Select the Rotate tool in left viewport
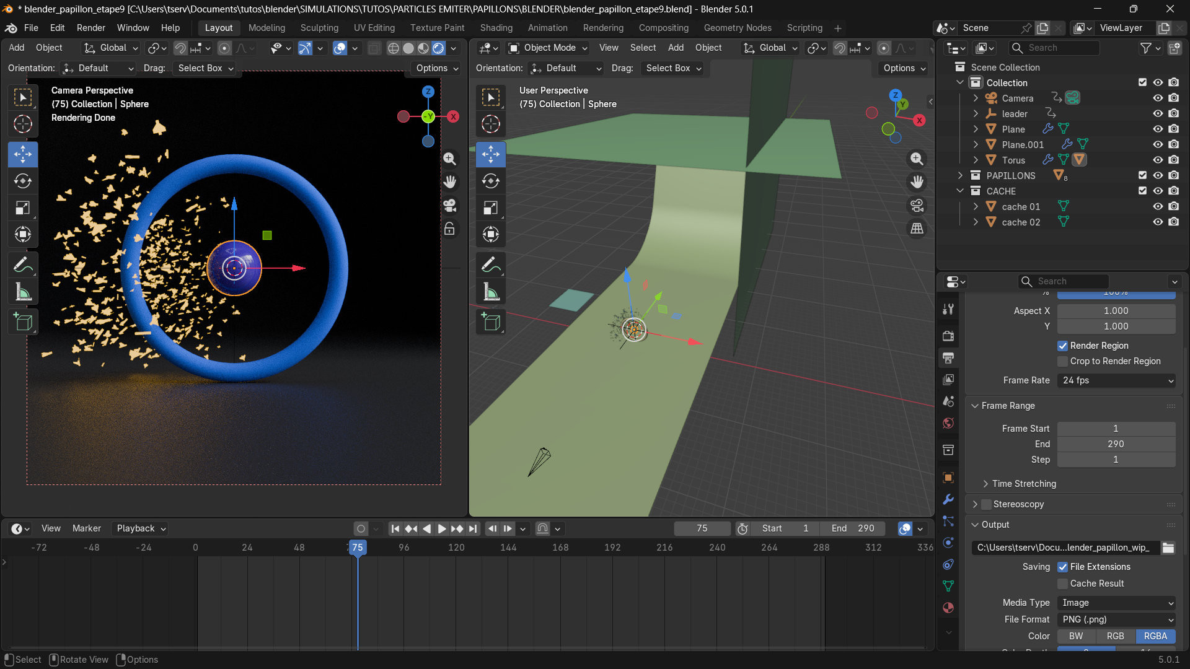Viewport: 1190px width, 669px height. point(23,181)
